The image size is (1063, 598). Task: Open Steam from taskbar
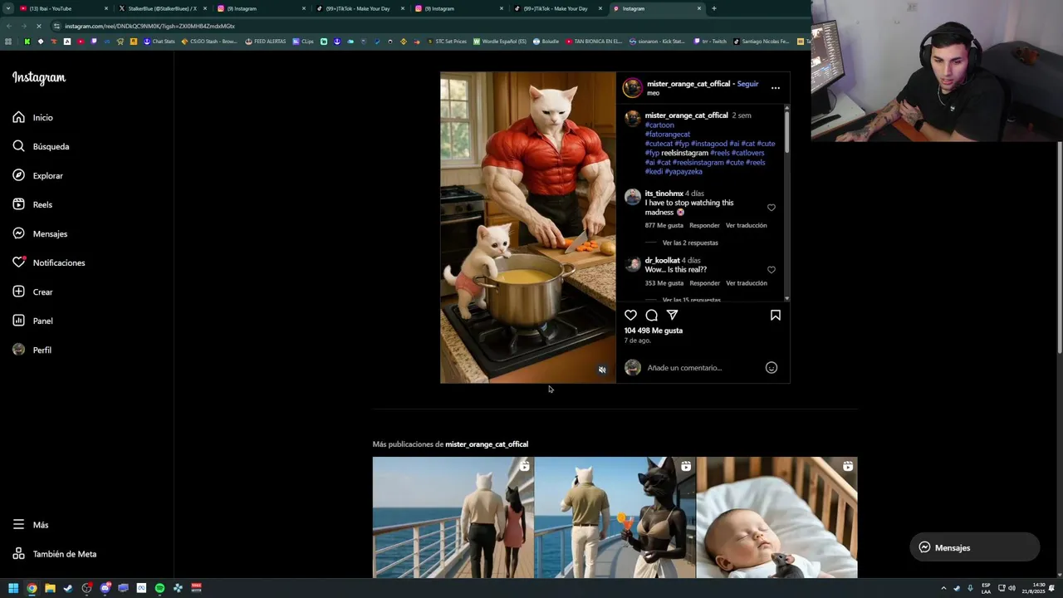click(68, 588)
